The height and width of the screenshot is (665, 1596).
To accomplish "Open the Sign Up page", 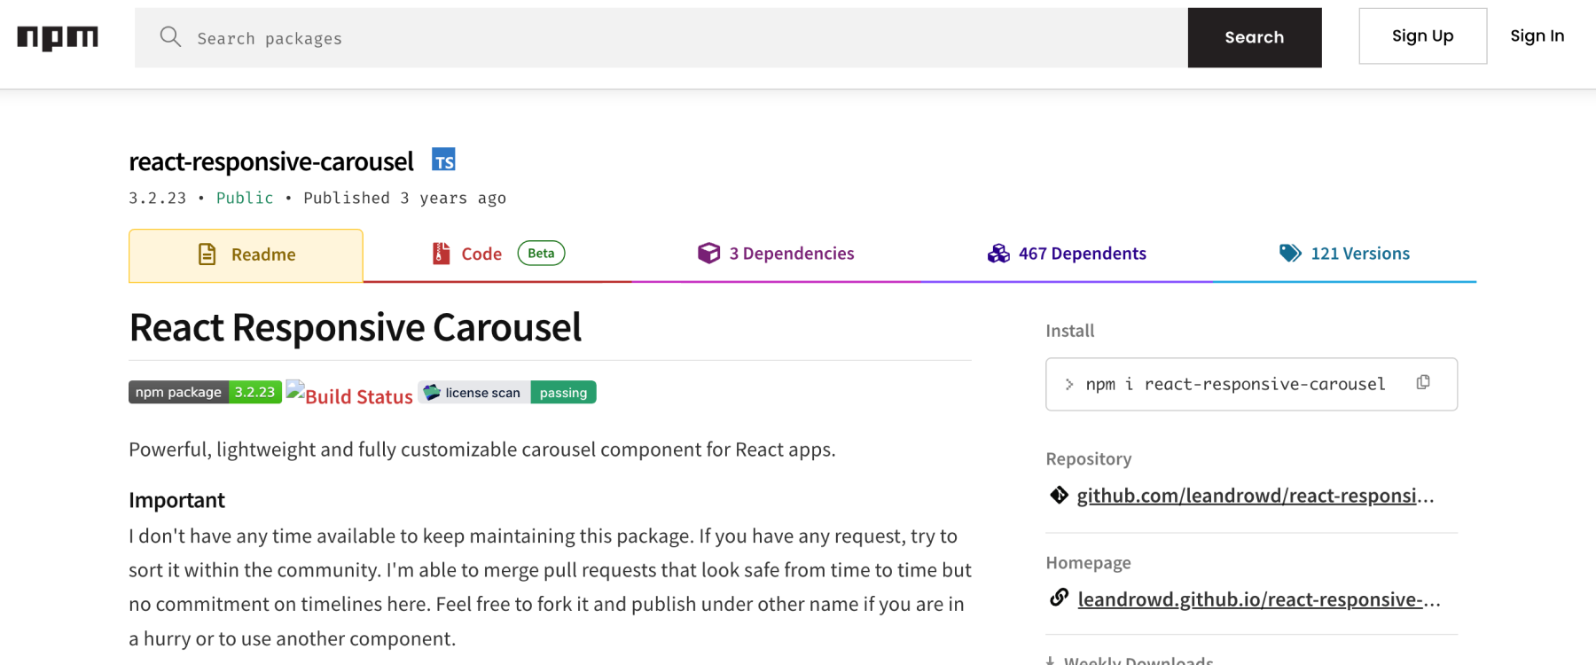I will click(x=1422, y=36).
